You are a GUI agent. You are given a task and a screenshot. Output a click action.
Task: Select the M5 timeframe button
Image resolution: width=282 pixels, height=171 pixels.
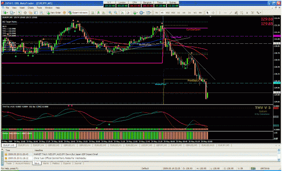[162, 13]
